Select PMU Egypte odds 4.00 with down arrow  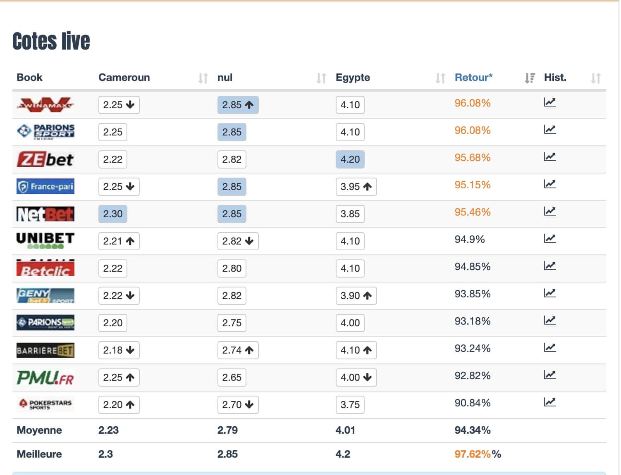[x=356, y=378]
